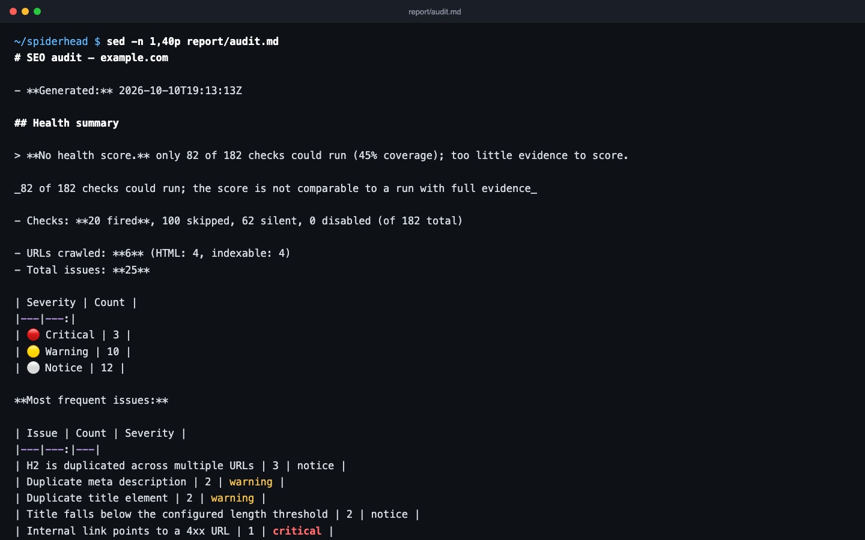
Task: Click the "**Most frequent issues:**" text
Action: coord(91,400)
